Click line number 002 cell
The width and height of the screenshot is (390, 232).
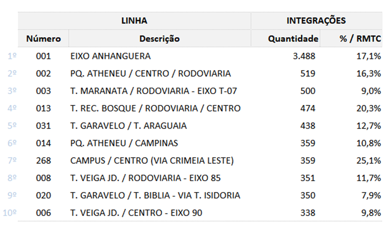coord(43,73)
